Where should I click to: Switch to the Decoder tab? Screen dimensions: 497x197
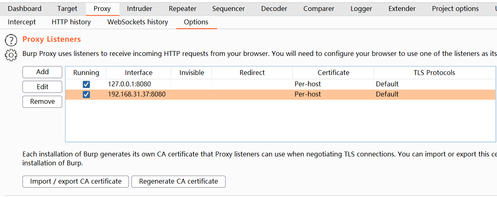[x=274, y=9]
